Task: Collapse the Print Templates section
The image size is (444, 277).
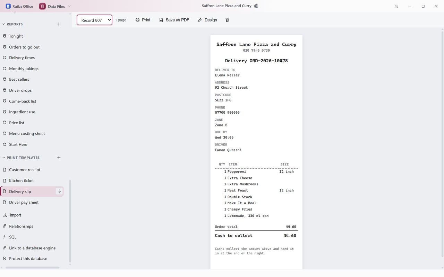Action: coord(4,158)
